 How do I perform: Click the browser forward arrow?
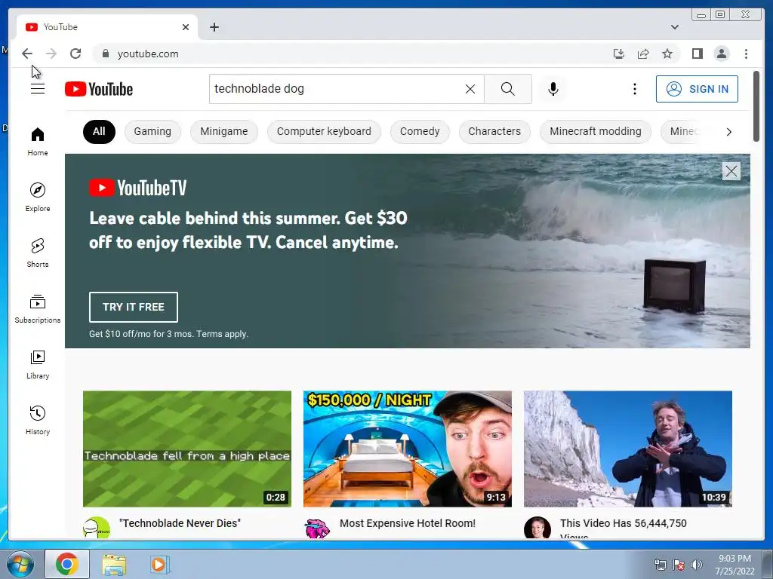(x=51, y=54)
